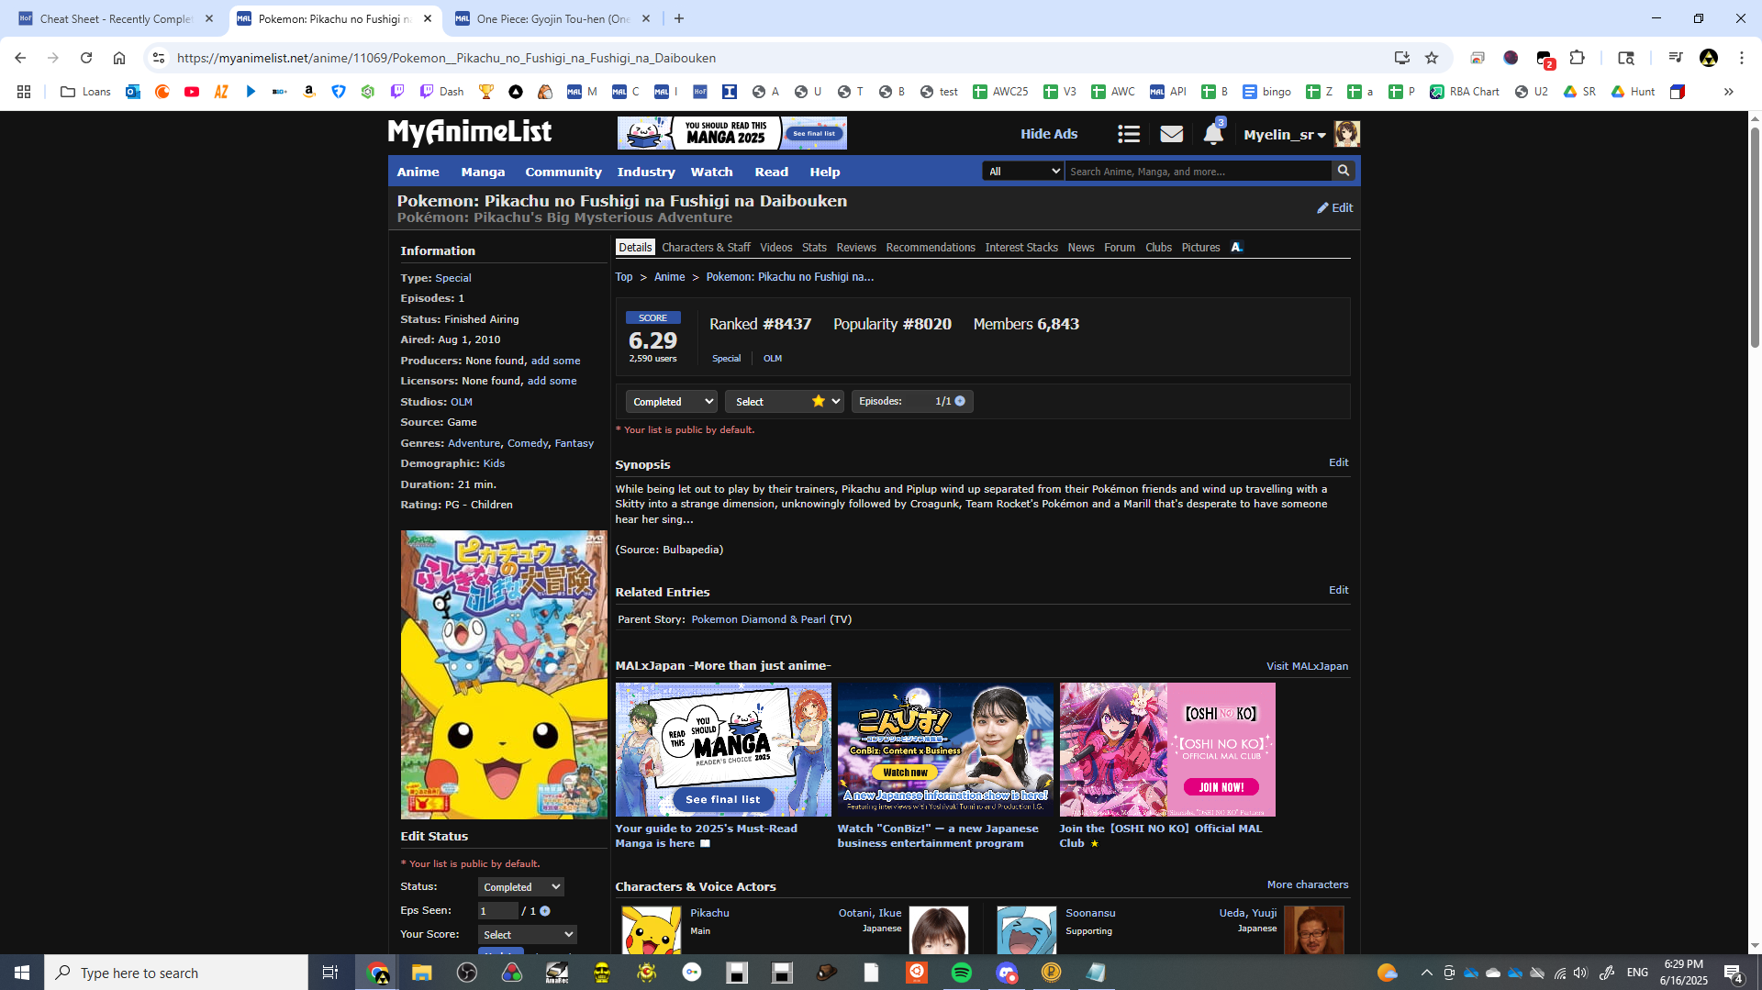Open the Anime menu
This screenshot has width=1762, height=990.
(418, 172)
